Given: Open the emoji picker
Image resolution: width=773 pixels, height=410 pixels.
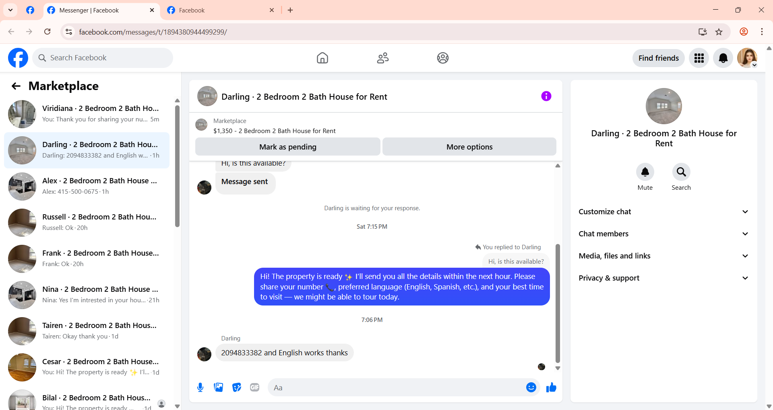Looking at the screenshot, I should tap(531, 387).
